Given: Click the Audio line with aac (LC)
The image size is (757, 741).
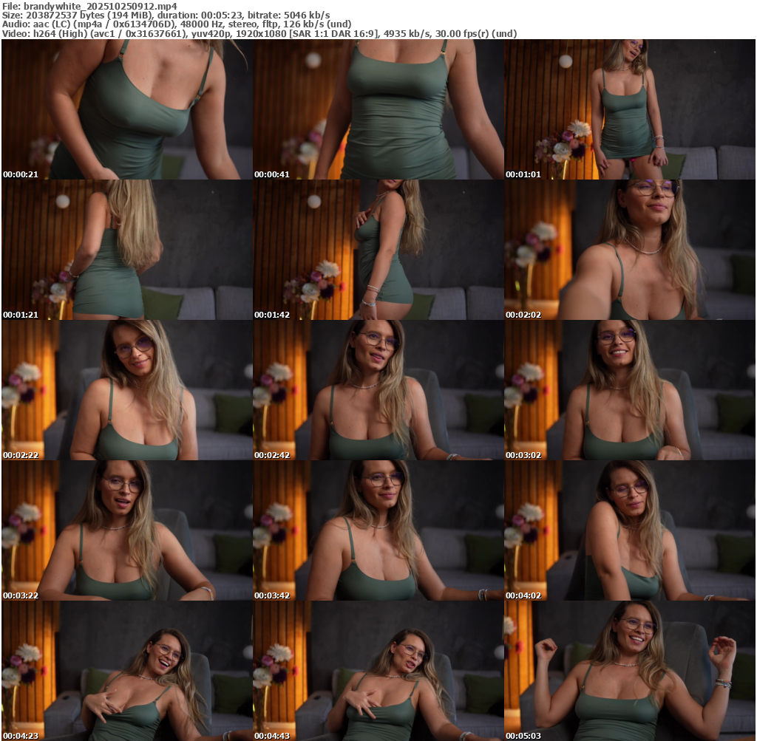Looking at the screenshot, I should pos(177,24).
